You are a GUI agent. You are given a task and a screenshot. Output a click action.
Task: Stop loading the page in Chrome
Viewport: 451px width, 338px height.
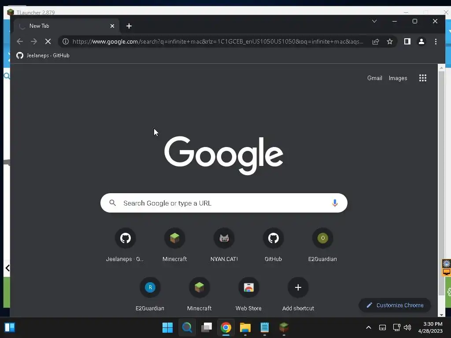[48, 42]
